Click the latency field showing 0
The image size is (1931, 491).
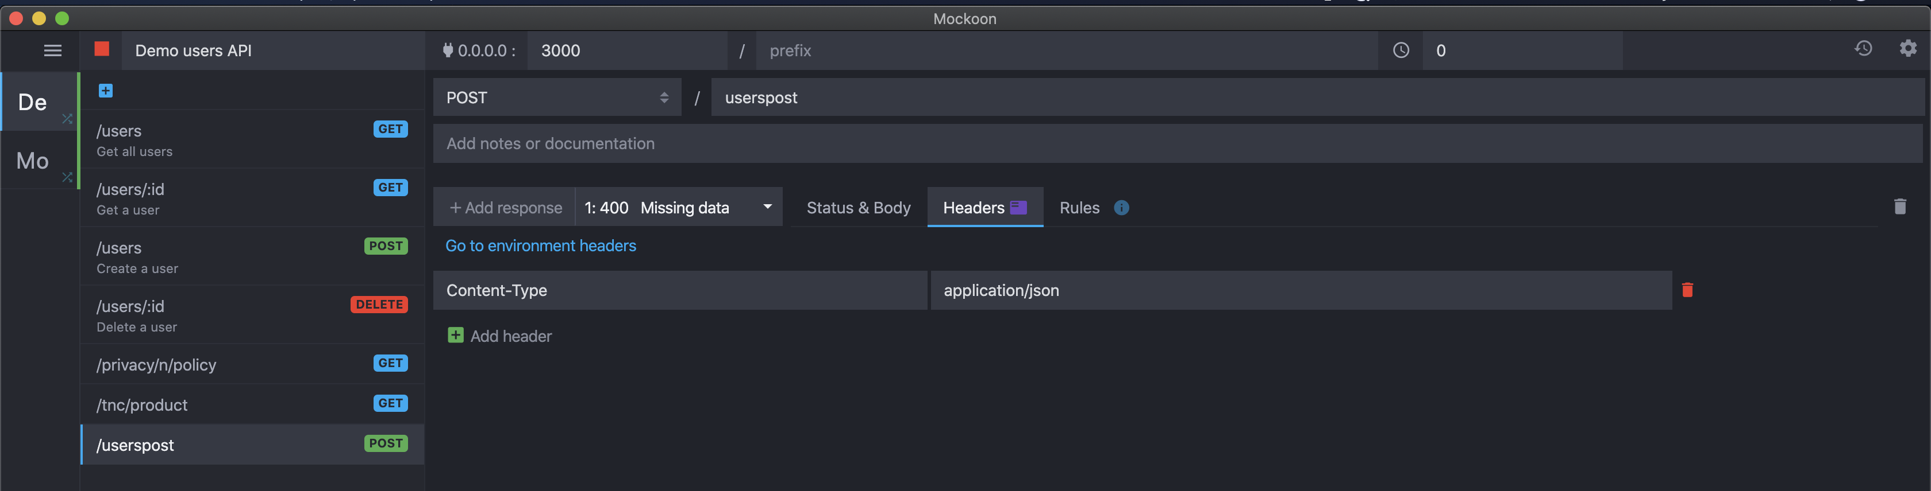pos(1522,50)
